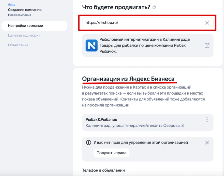This screenshot has height=176, width=224.
Task: Open site preview in new tab icon
Action: (x=207, y=46)
